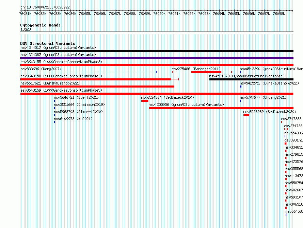Image resolution: width=303 pixels, height=228 pixels.
Task: Open esv3643155 1000Genomes variant label
Action: point(61,62)
